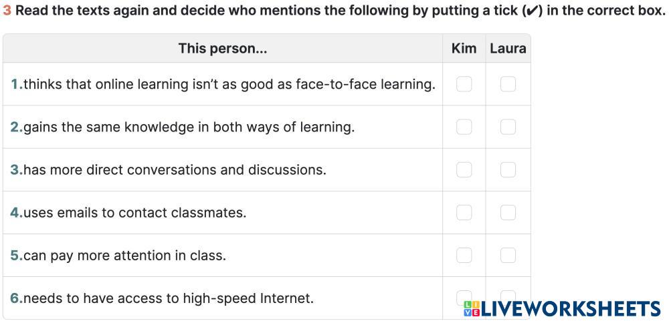Click the Liveworksheets logo
Screen dimensions: 669x325
tap(561, 308)
